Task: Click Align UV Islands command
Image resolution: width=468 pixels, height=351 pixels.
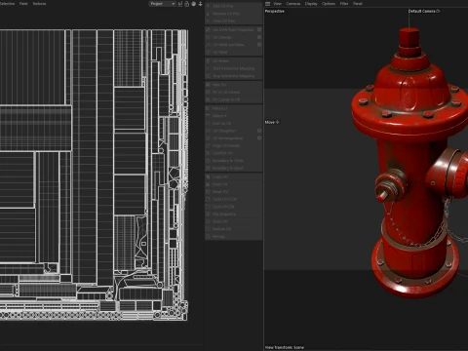Action: (x=233, y=145)
